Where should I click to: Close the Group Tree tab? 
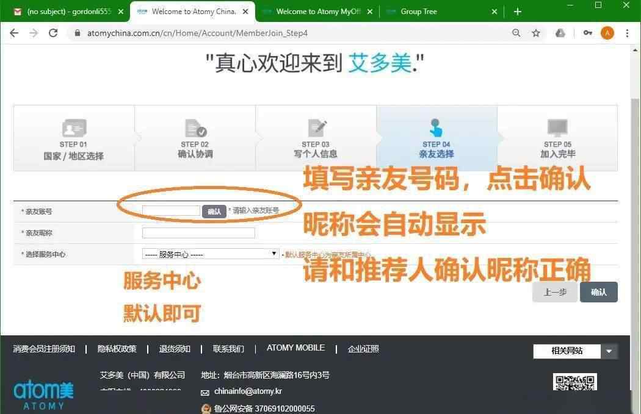coord(494,12)
